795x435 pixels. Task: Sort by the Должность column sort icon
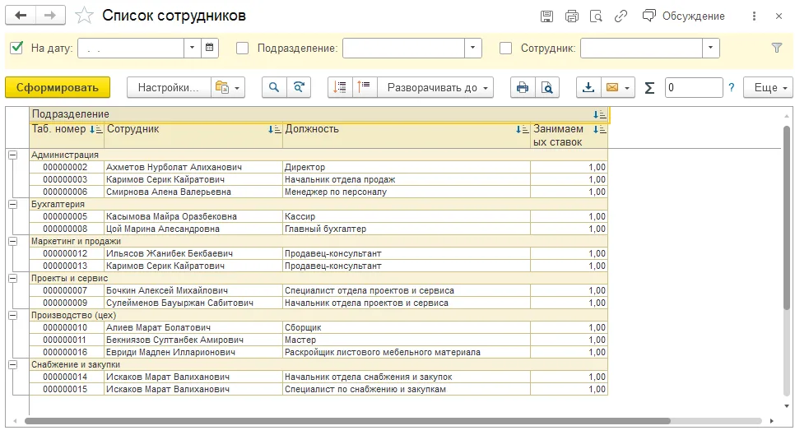[523, 130]
